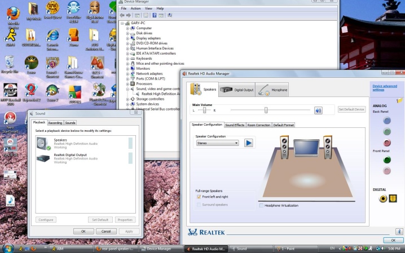Image resolution: width=405 pixels, height=253 pixels.
Task: Enable the Headphone Virtualization checkbox
Action: 261,206
